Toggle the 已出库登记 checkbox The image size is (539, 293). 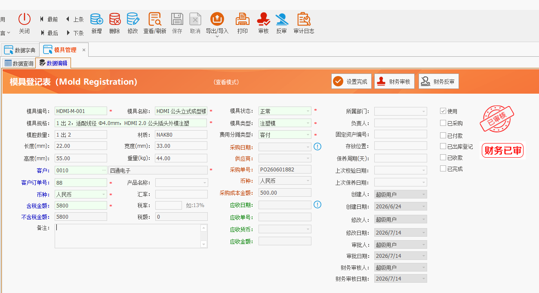point(443,146)
